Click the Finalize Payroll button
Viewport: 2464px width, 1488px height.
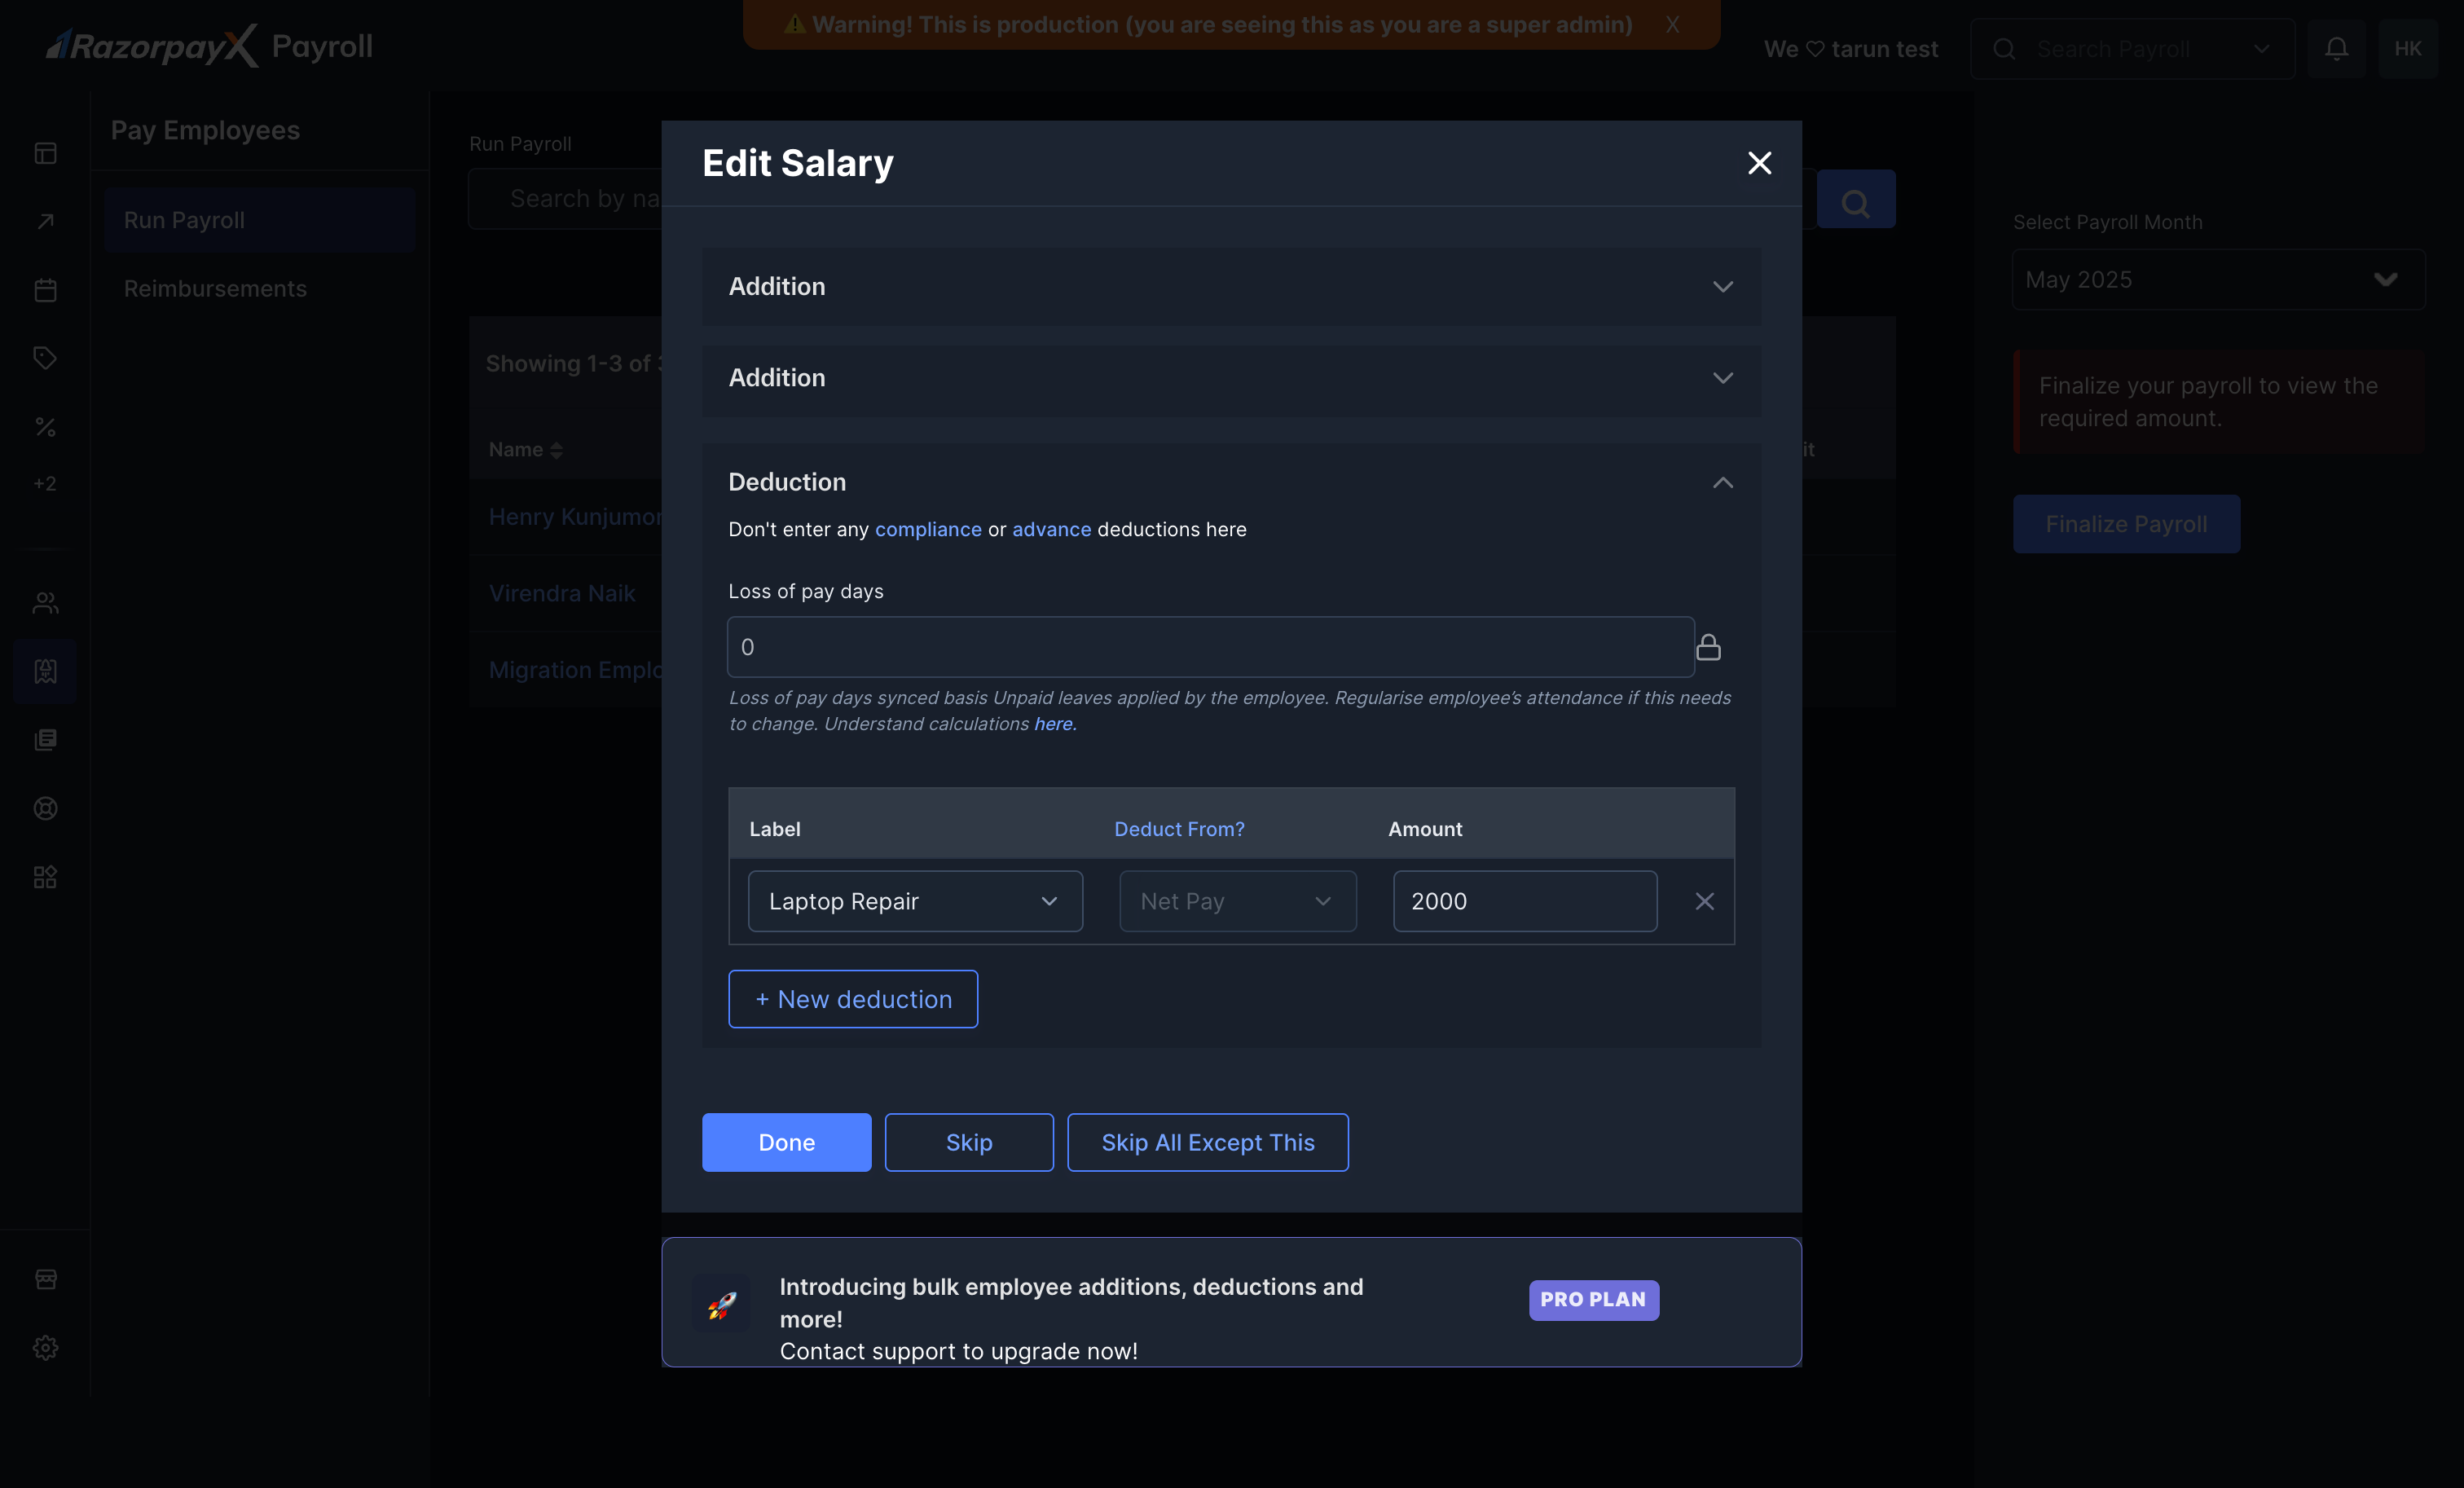click(2126, 524)
